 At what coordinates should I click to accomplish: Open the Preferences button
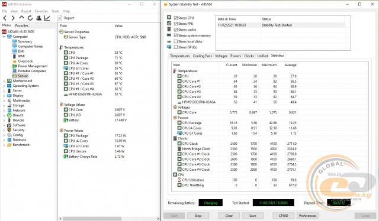point(307,216)
